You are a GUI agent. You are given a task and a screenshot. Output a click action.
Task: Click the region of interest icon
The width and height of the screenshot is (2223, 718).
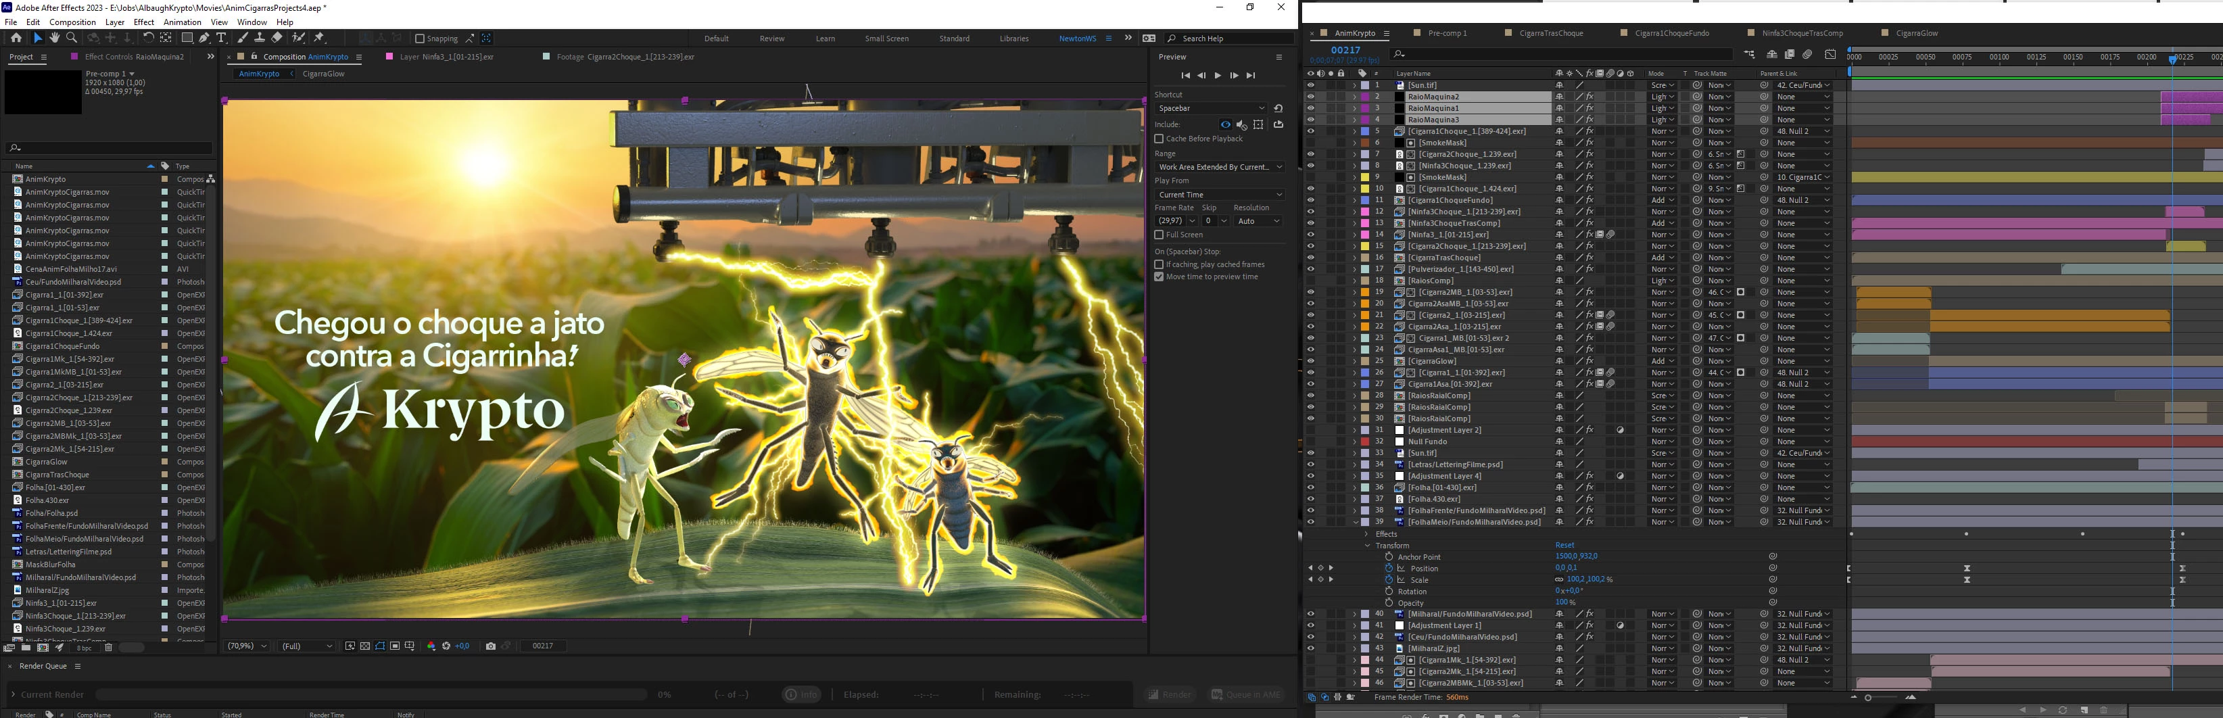pos(394,646)
